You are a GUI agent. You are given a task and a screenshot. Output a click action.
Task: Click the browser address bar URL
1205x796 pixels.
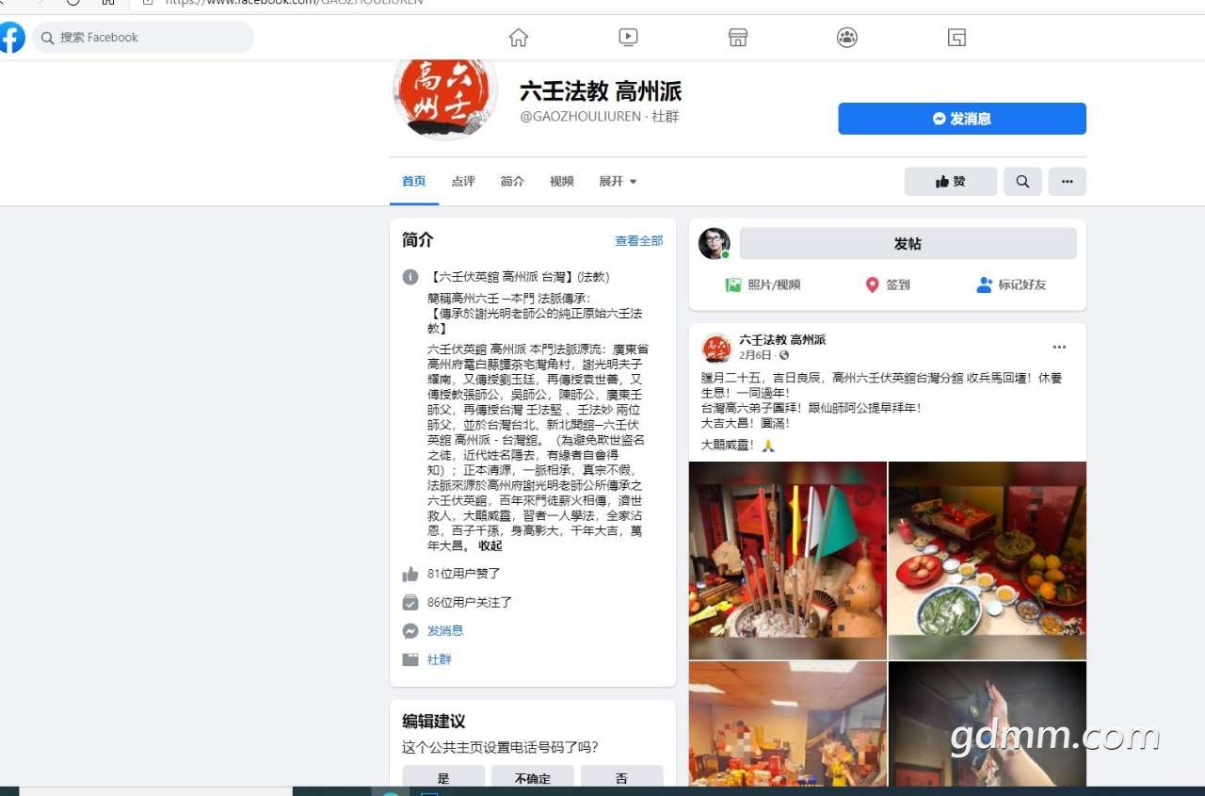tap(294, 3)
